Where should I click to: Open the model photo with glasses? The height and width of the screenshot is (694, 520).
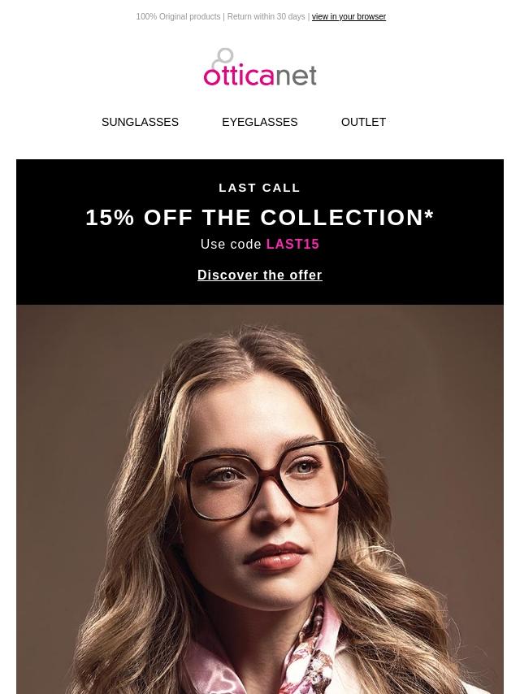pos(260,499)
